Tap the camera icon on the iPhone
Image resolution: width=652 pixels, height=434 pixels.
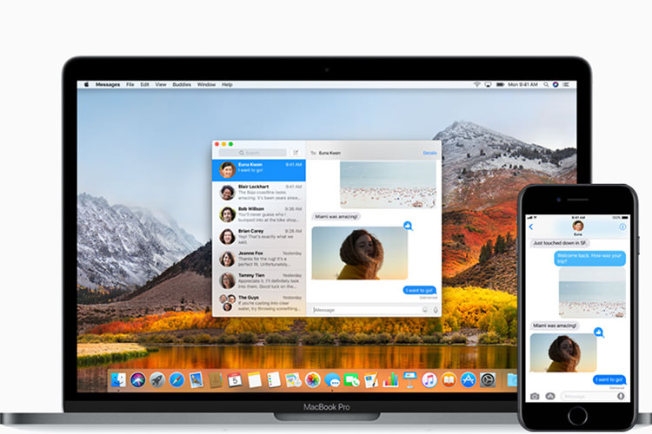[x=535, y=396]
